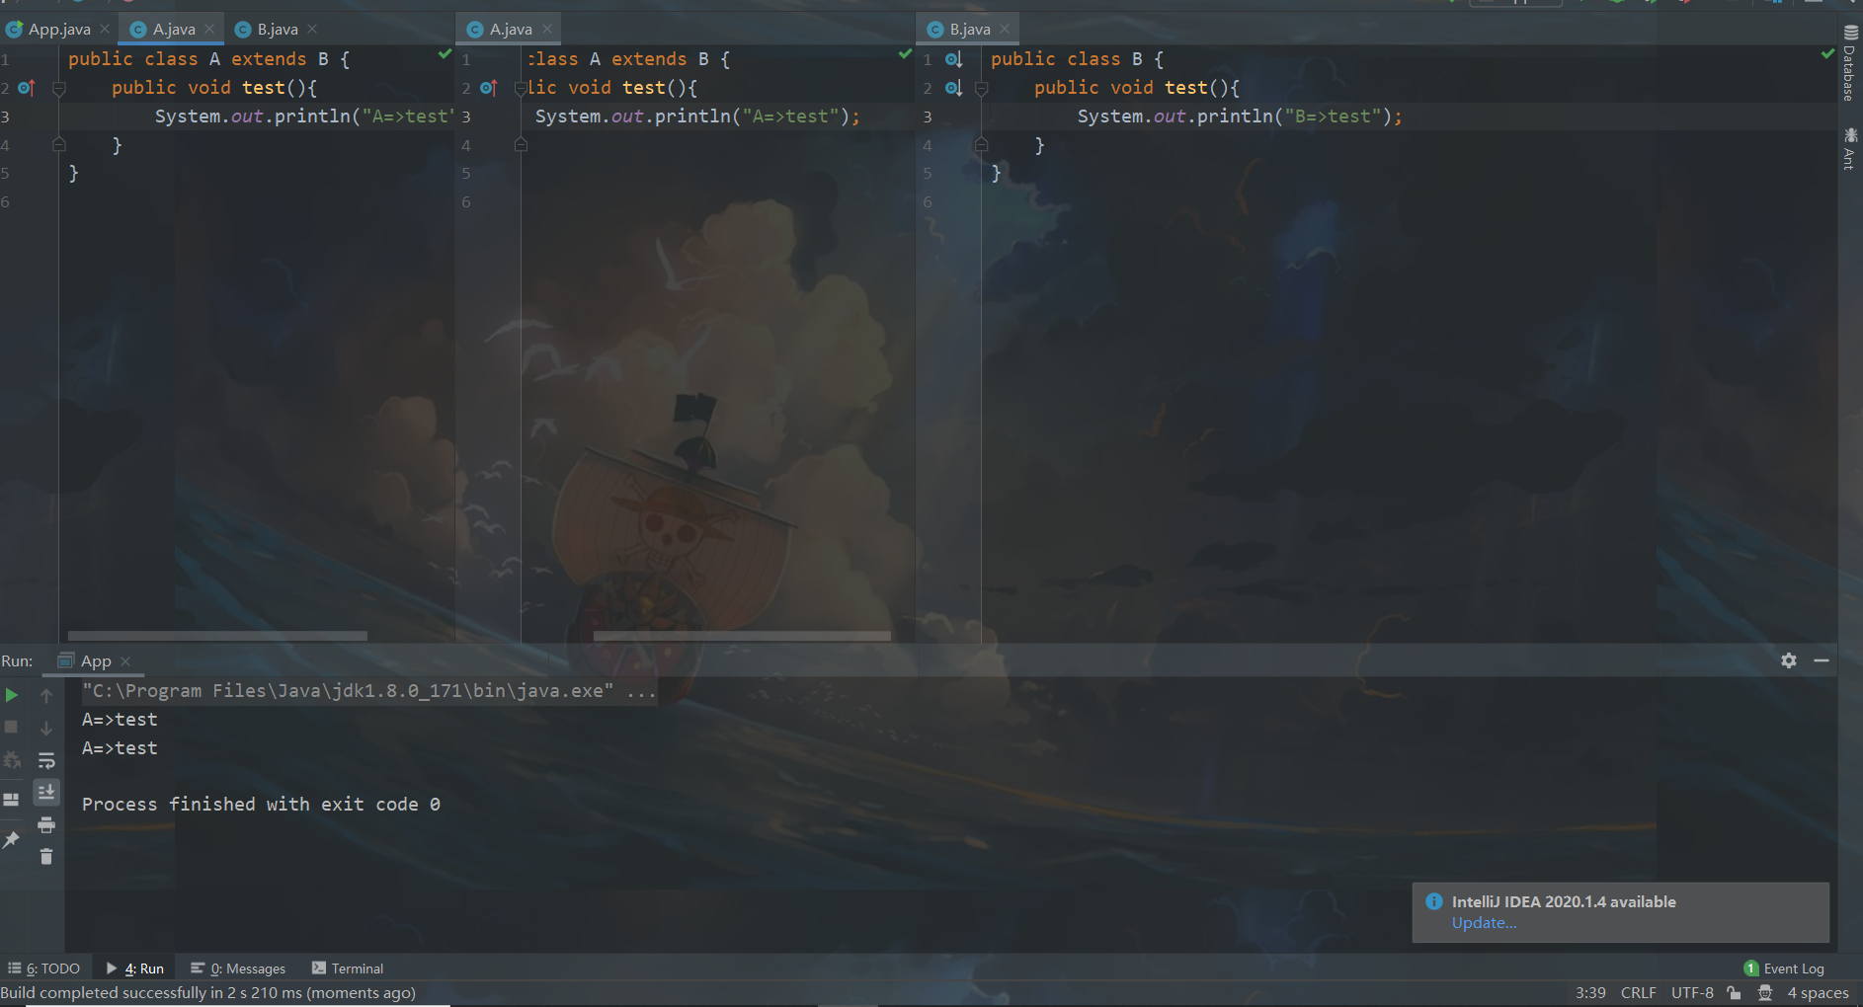Open the 6: TODO tool window

point(44,968)
